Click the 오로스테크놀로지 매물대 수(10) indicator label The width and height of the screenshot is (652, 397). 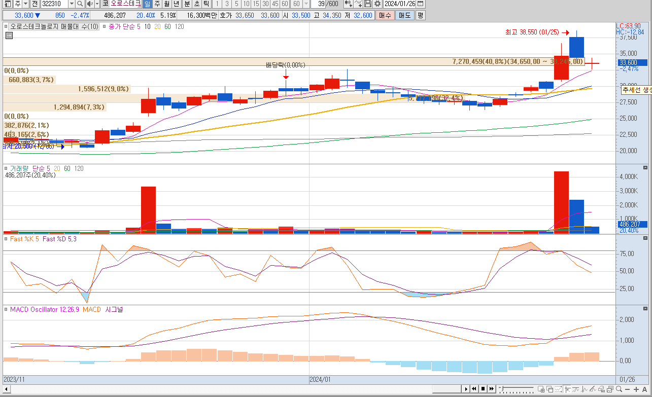click(55, 26)
